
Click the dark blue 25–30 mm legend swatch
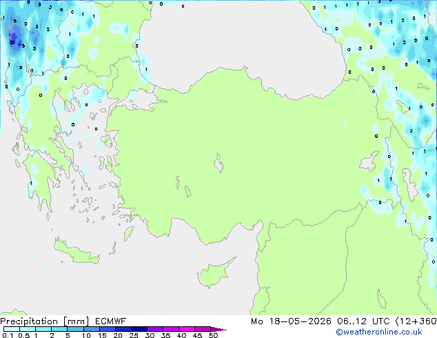tap(139, 329)
